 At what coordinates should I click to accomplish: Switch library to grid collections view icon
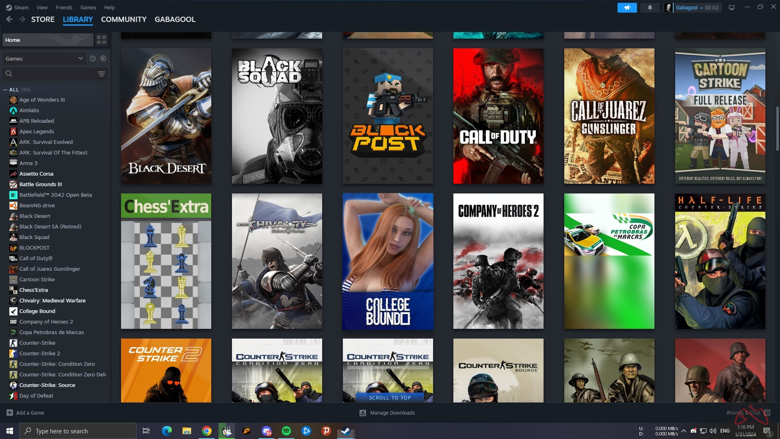click(102, 40)
